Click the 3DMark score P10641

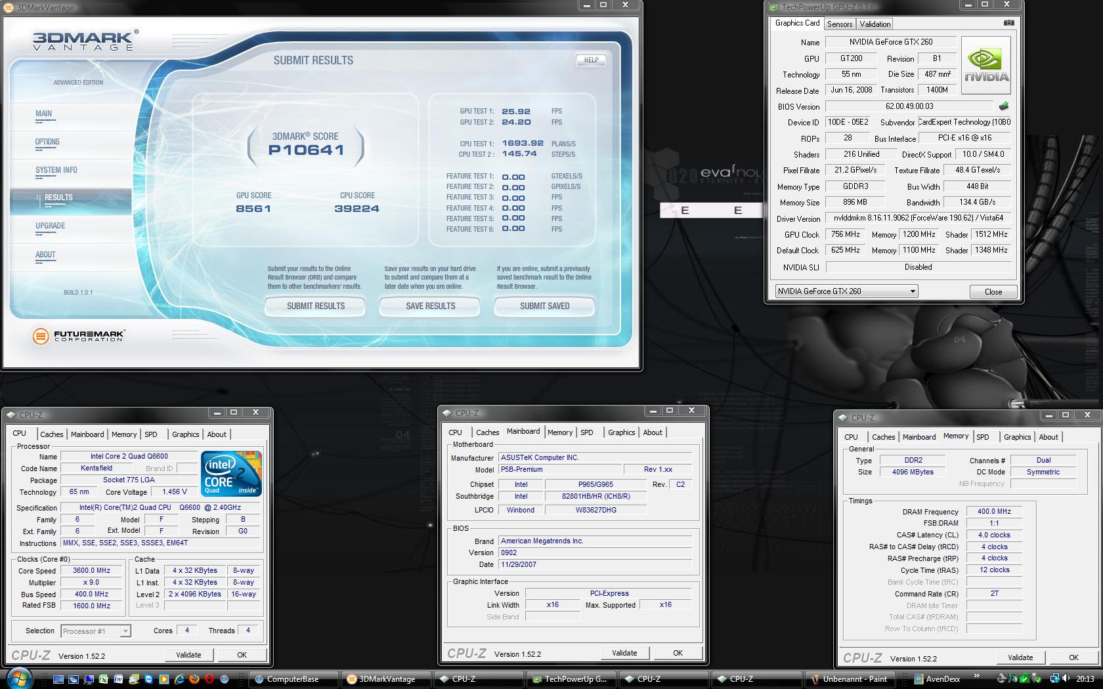[306, 150]
